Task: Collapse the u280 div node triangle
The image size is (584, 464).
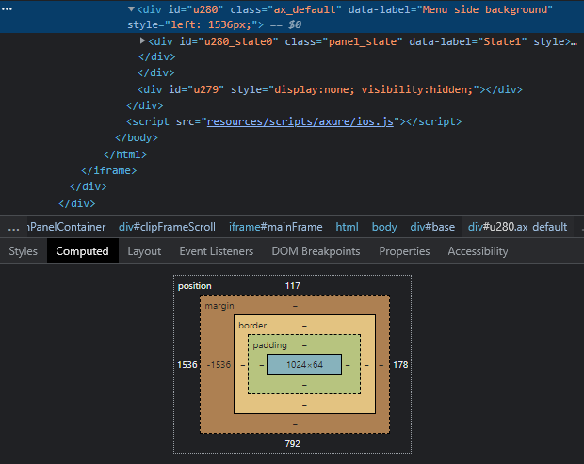Action: [x=131, y=9]
